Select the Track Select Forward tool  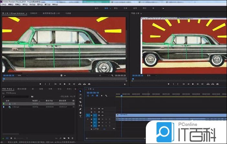click(x=81, y=95)
